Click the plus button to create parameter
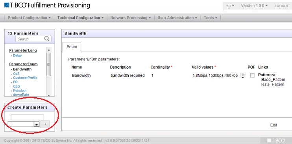The height and width of the screenshot is (144, 292). click(x=45, y=124)
